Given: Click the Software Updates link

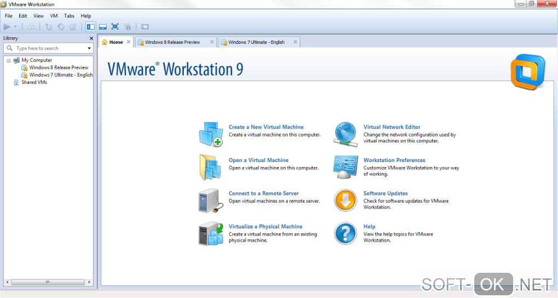Looking at the screenshot, I should click(386, 193).
